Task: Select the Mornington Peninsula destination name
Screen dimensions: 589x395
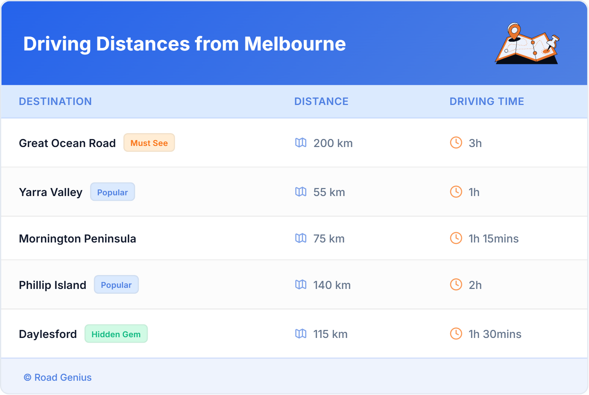Action: point(77,238)
